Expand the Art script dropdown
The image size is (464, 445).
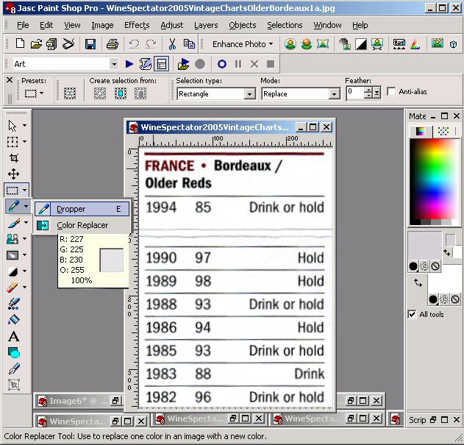pyautogui.click(x=113, y=64)
